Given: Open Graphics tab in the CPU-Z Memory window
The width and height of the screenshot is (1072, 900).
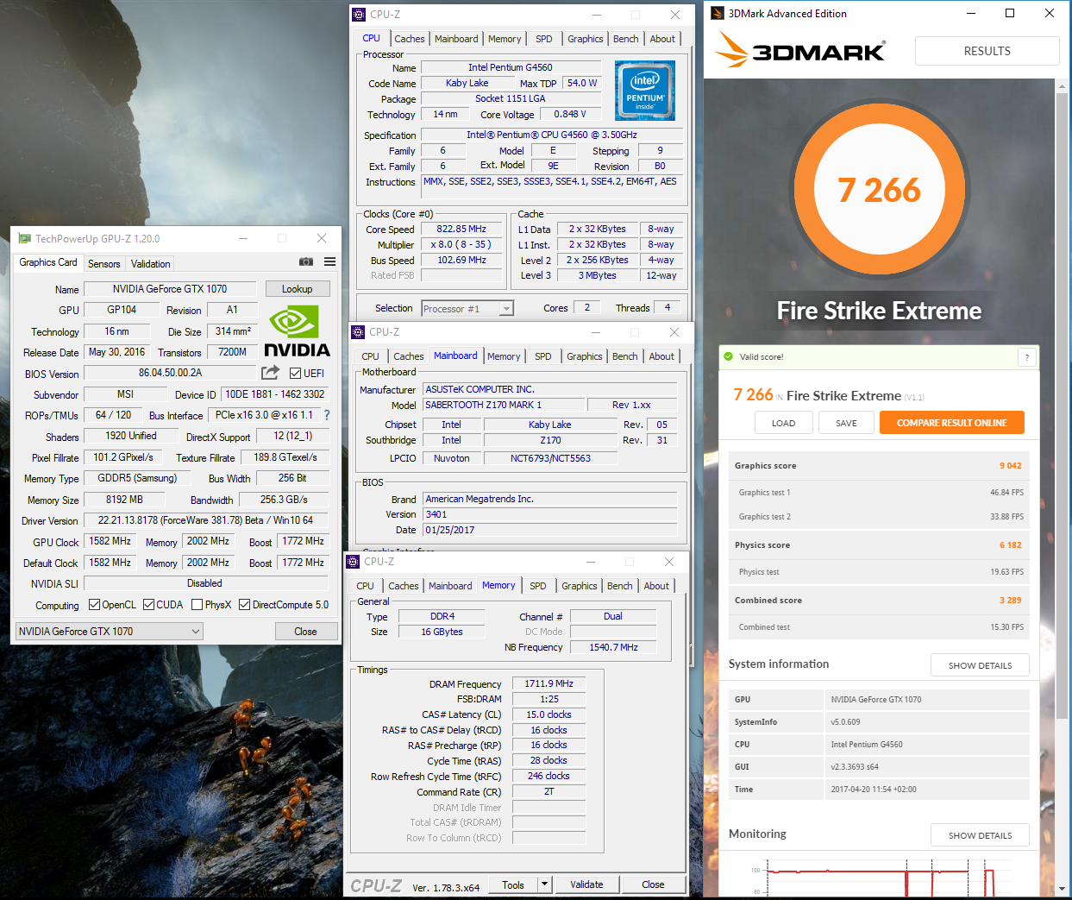Looking at the screenshot, I should click(580, 586).
